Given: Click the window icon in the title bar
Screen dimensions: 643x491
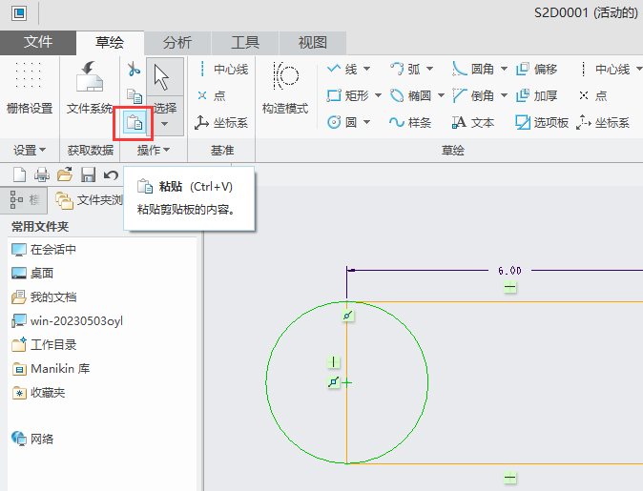Looking at the screenshot, I should point(19,13).
